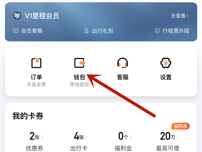Select the 会员套餐 entry
This screenshot has width=202, height=152.
click(x=28, y=31)
